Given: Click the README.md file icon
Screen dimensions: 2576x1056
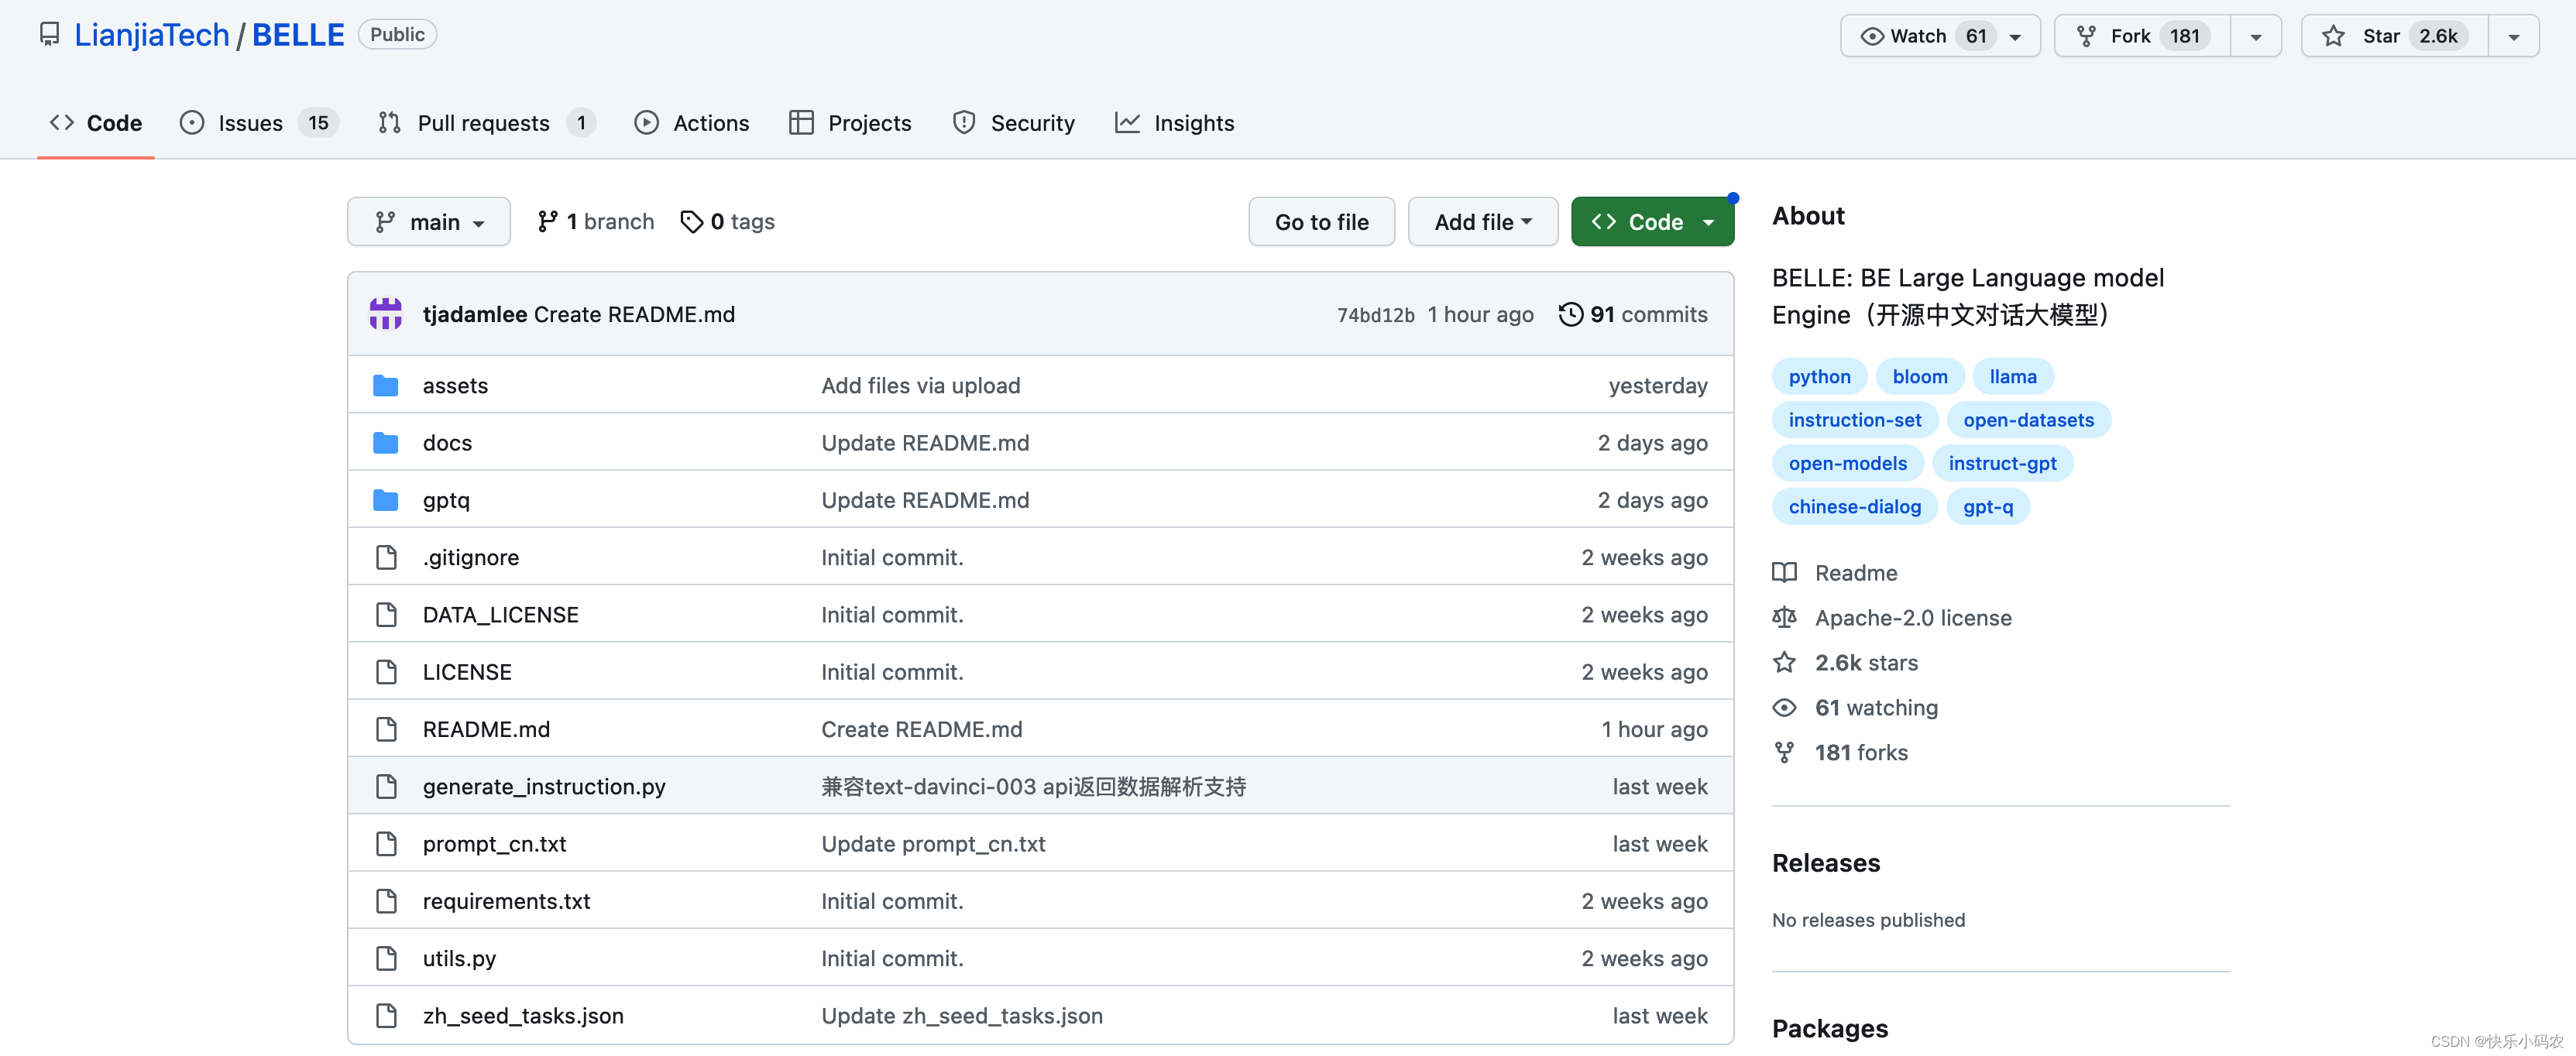Looking at the screenshot, I should click(x=386, y=729).
